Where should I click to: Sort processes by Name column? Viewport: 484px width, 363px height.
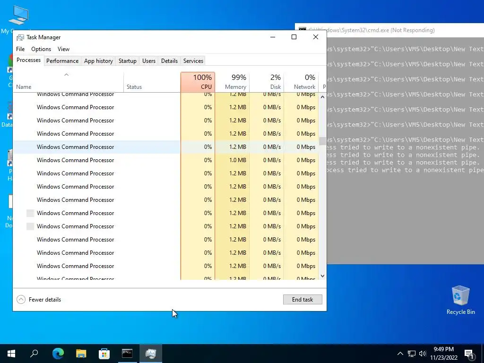click(x=68, y=82)
